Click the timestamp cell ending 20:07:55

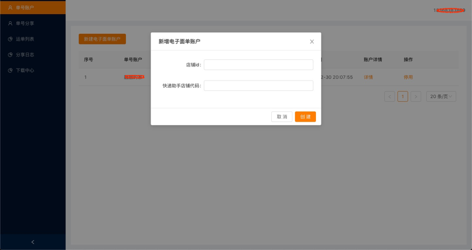(337, 77)
